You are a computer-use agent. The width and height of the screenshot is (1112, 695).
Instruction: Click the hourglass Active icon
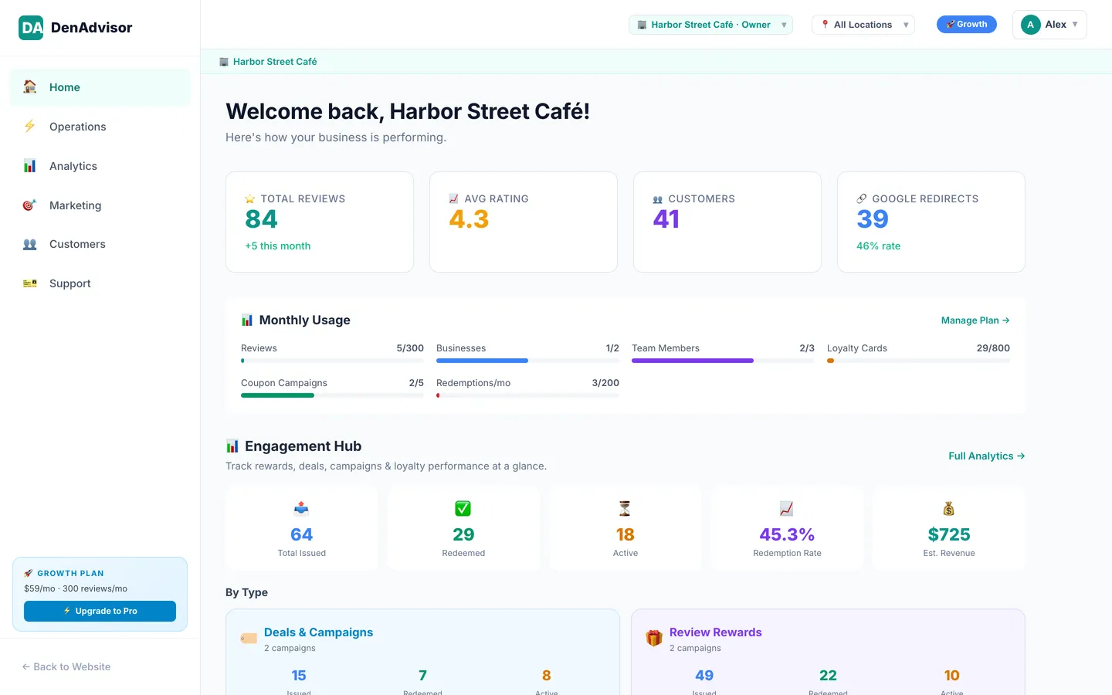point(625,508)
